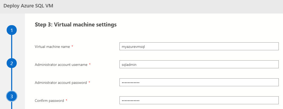Click the "Administrator account username" label

[61, 65]
